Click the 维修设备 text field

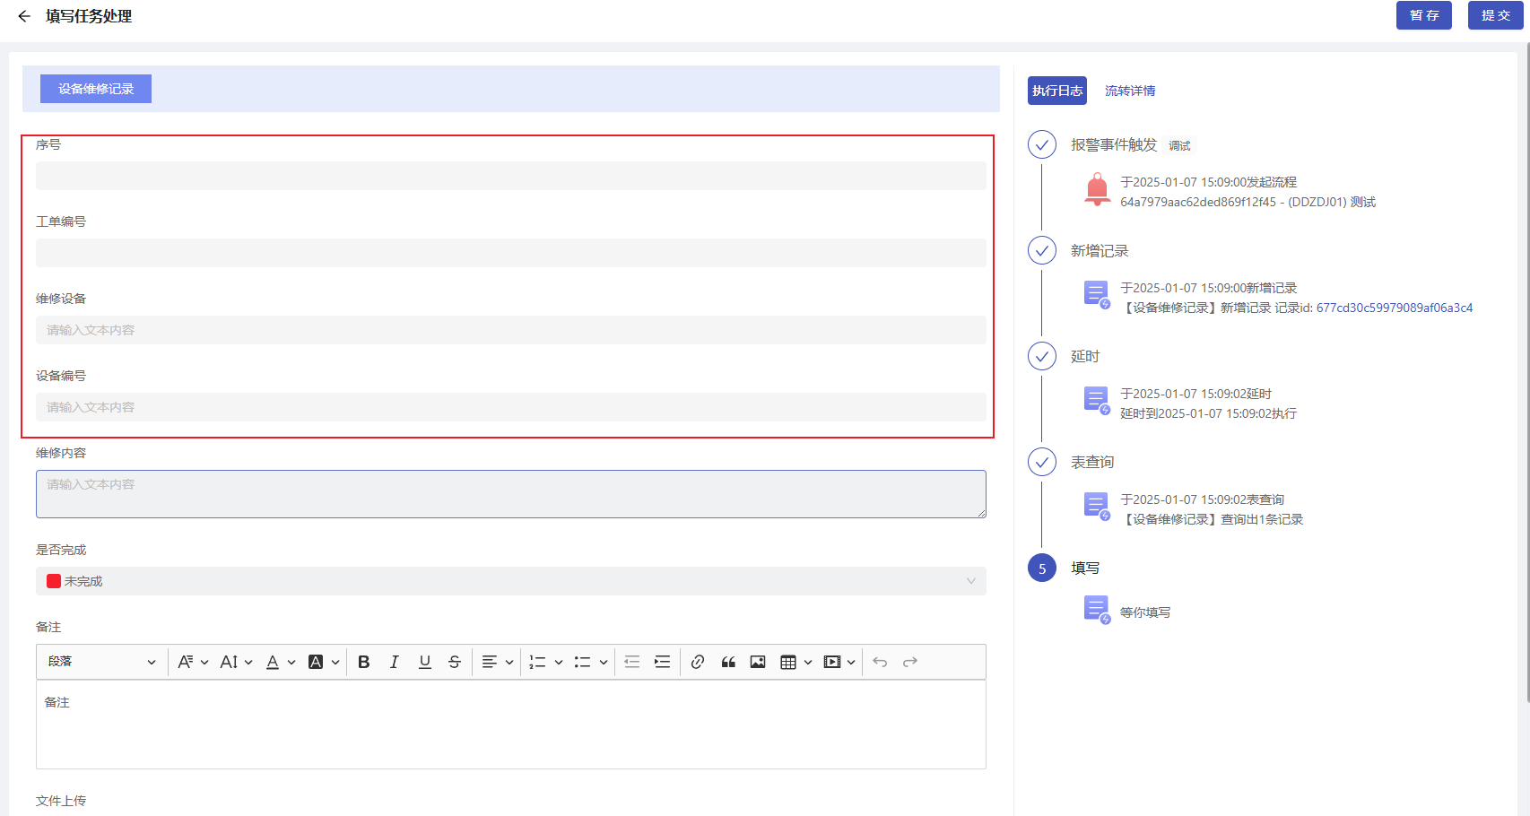tap(511, 330)
